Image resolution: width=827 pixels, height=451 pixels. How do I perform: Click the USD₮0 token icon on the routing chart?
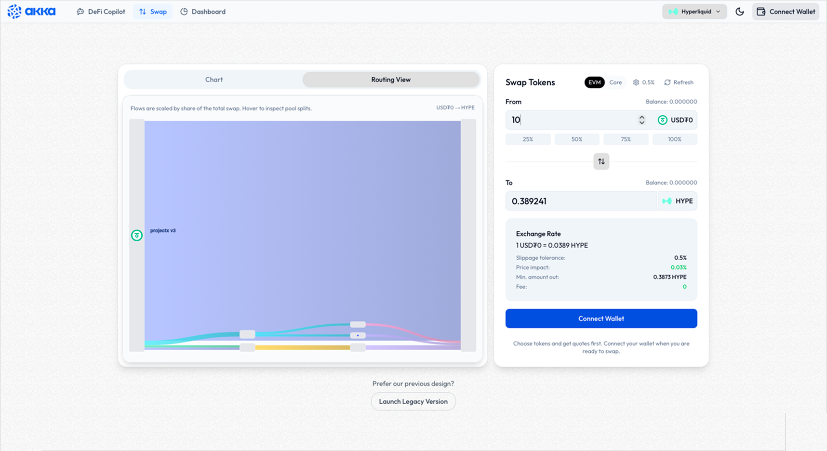click(x=137, y=235)
